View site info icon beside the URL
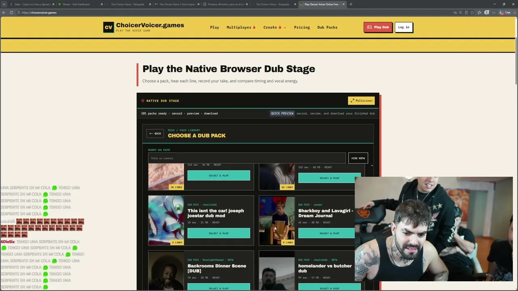Image resolution: width=518 pixels, height=291 pixels. coord(18,13)
